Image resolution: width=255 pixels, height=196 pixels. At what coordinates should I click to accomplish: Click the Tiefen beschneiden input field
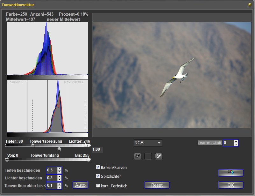(52, 170)
